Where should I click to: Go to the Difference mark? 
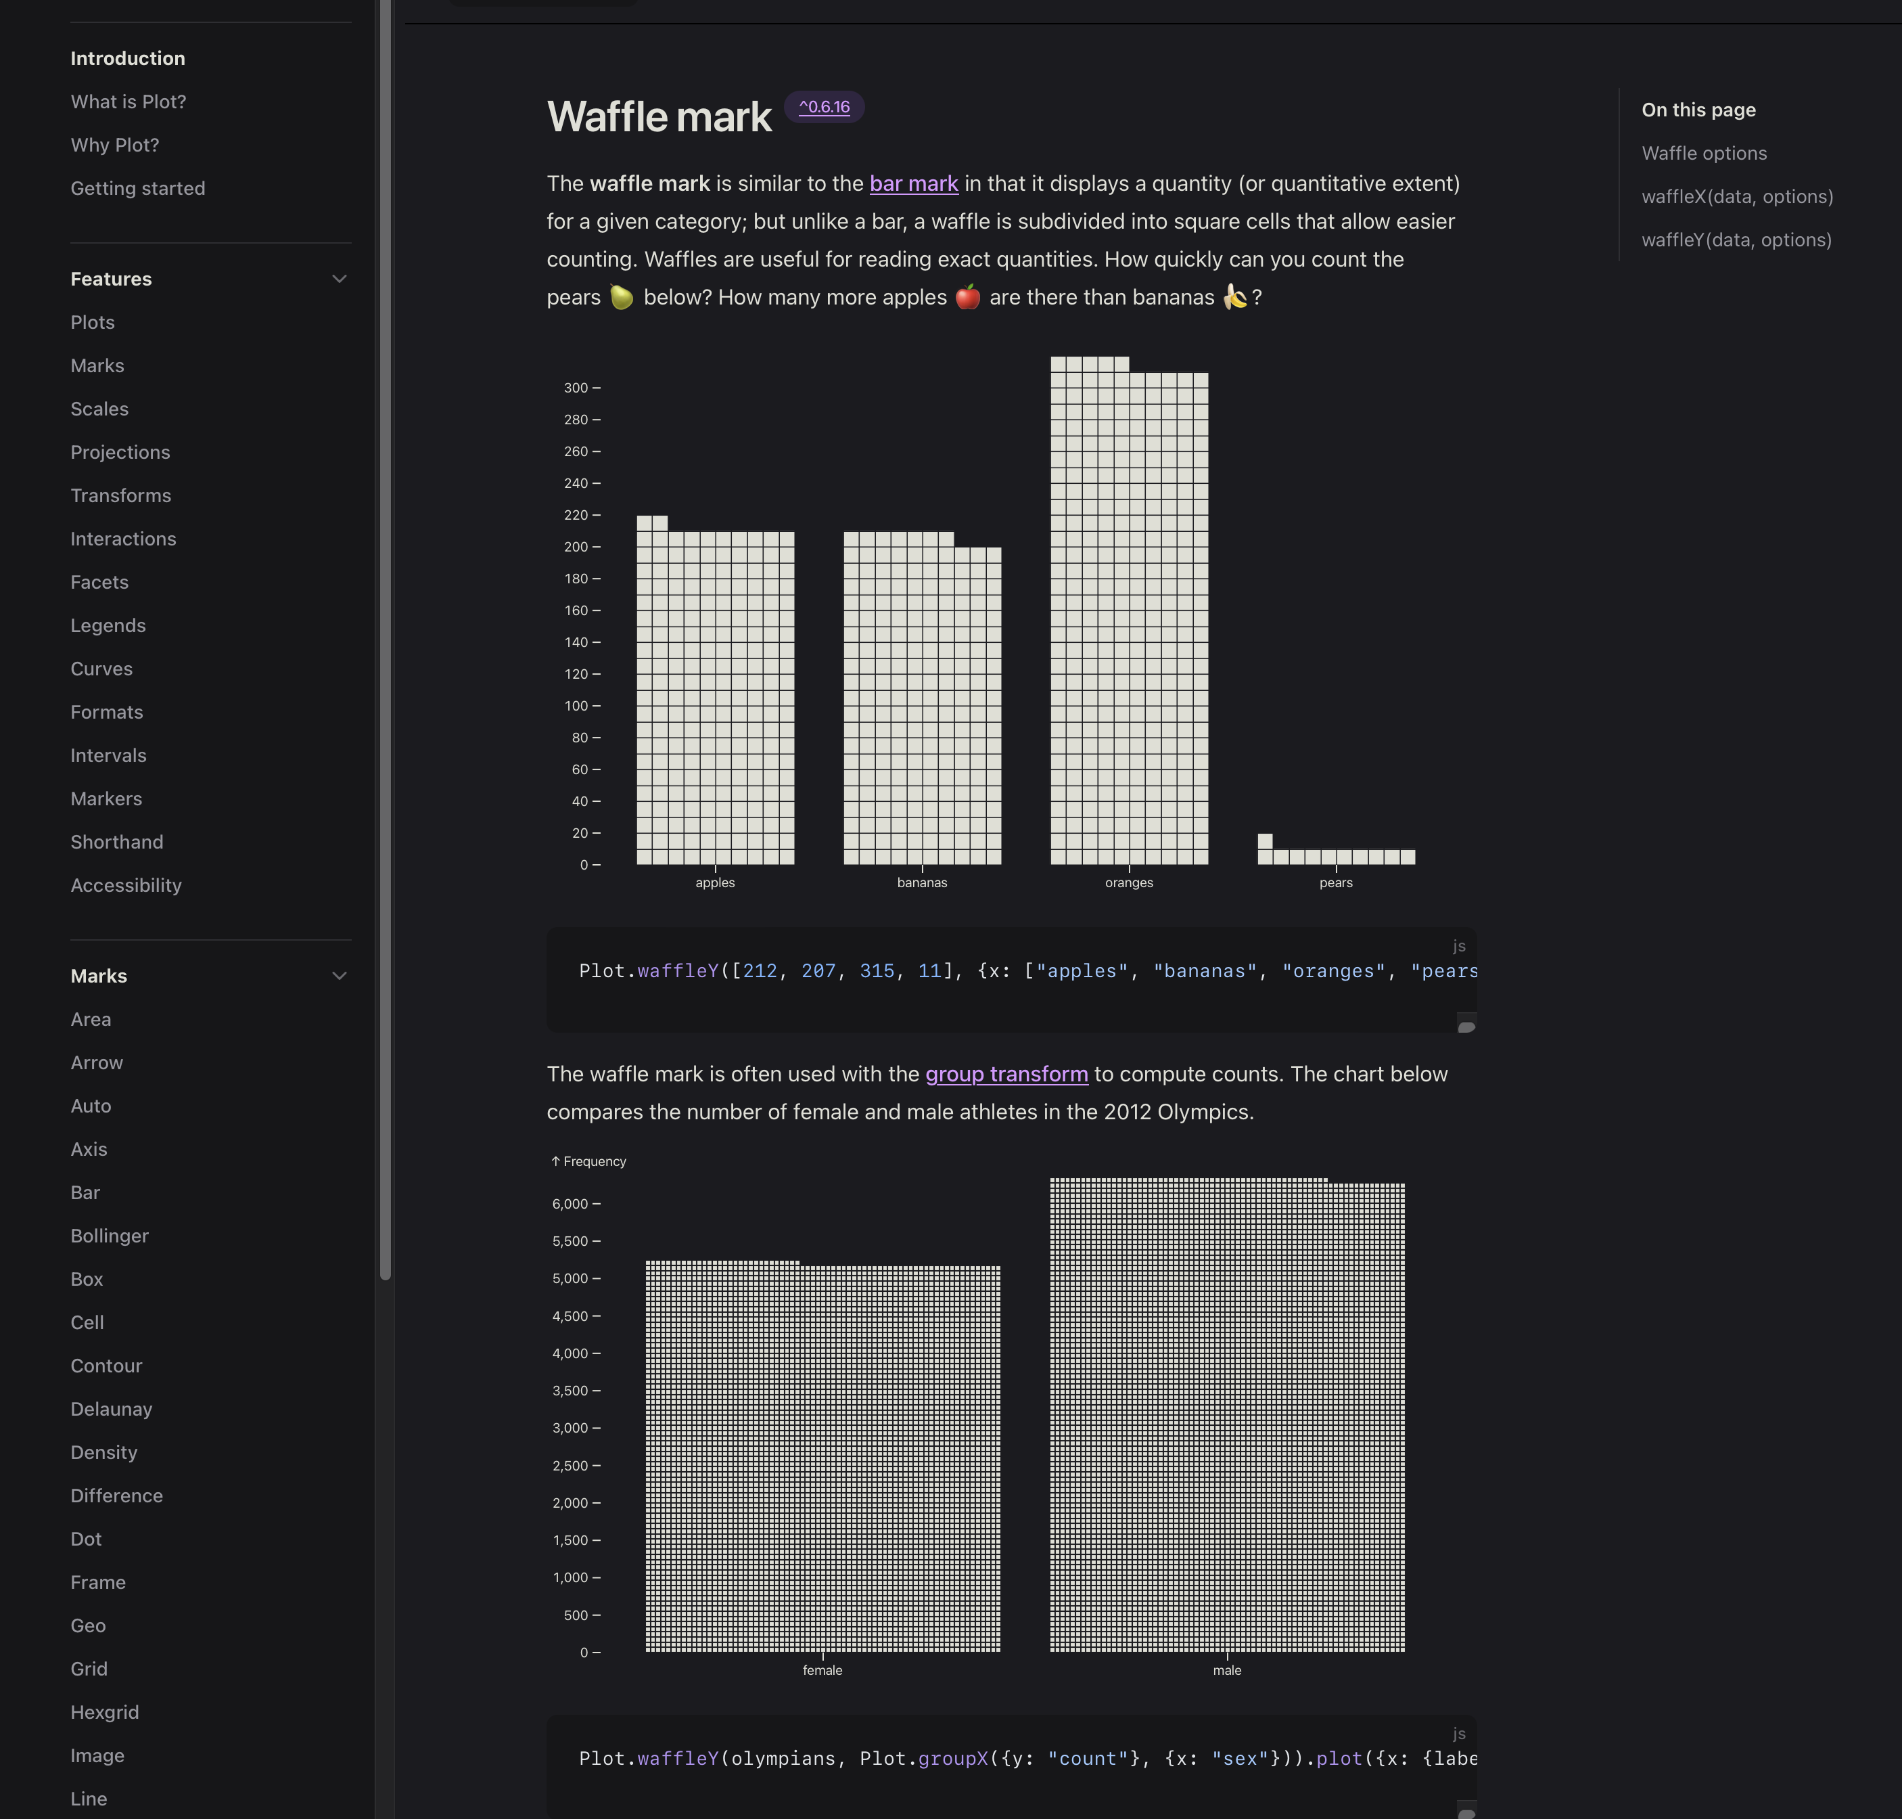click(x=116, y=1496)
